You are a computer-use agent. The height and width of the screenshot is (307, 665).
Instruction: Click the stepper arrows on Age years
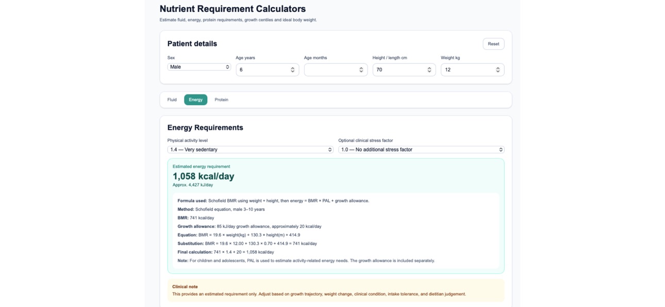(293, 70)
